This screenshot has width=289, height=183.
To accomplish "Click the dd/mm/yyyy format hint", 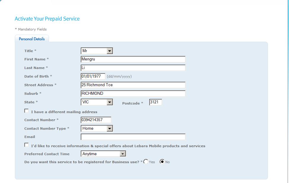I will tap(119, 76).
